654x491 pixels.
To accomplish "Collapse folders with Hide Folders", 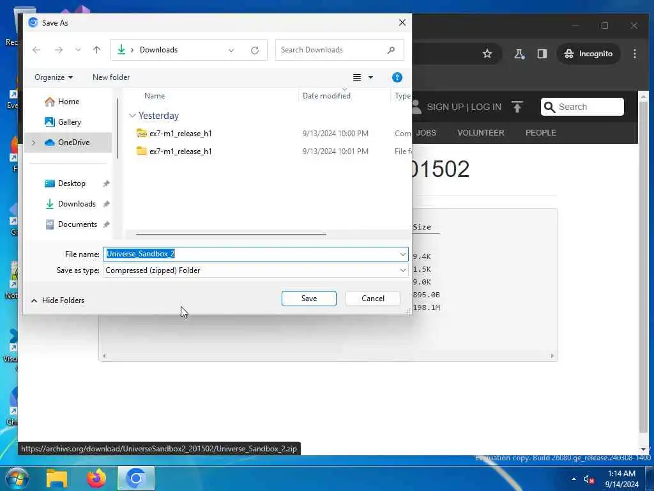I will pos(57,300).
